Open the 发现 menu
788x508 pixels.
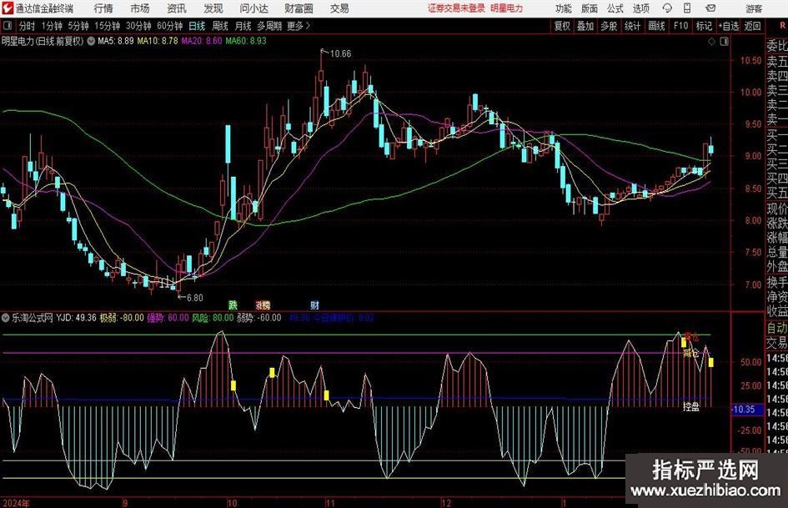213,8
